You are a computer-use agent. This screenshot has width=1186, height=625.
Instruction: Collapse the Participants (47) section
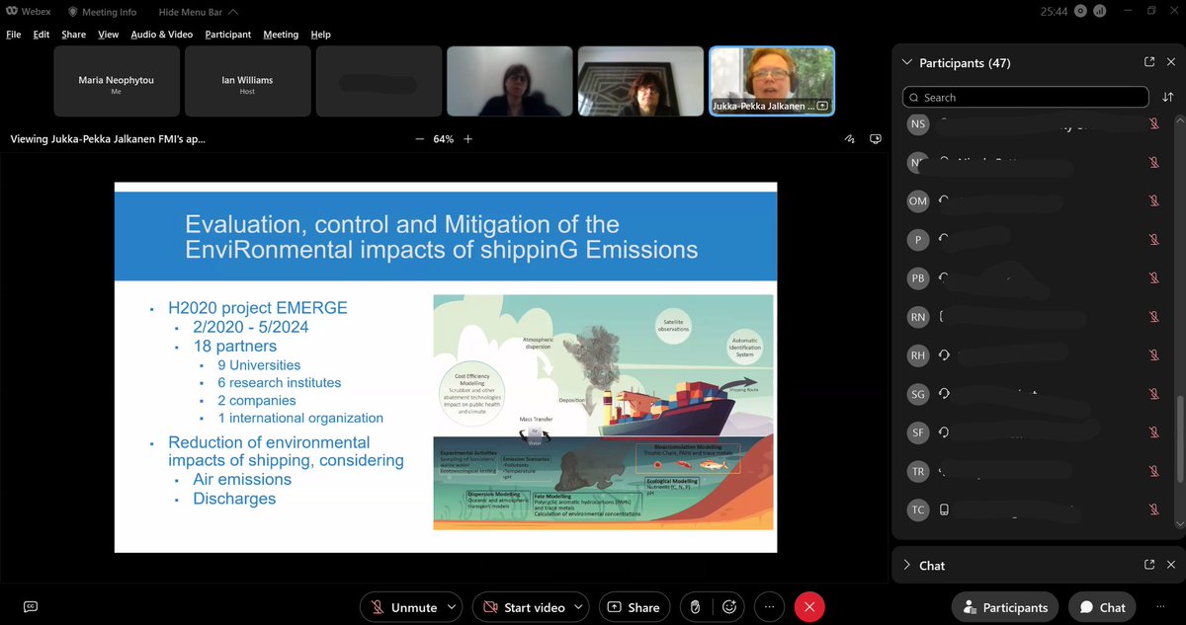[907, 62]
